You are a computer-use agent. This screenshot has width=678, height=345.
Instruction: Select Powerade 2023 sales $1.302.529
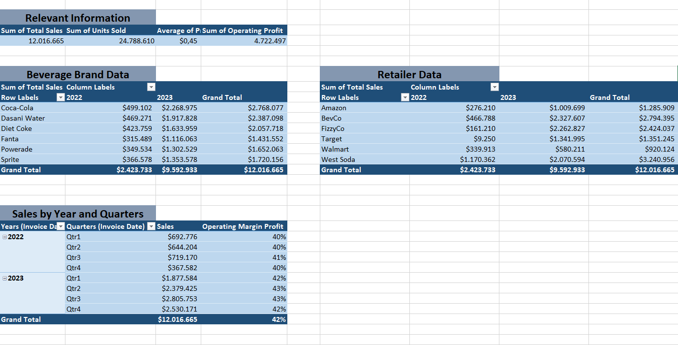tap(179, 149)
